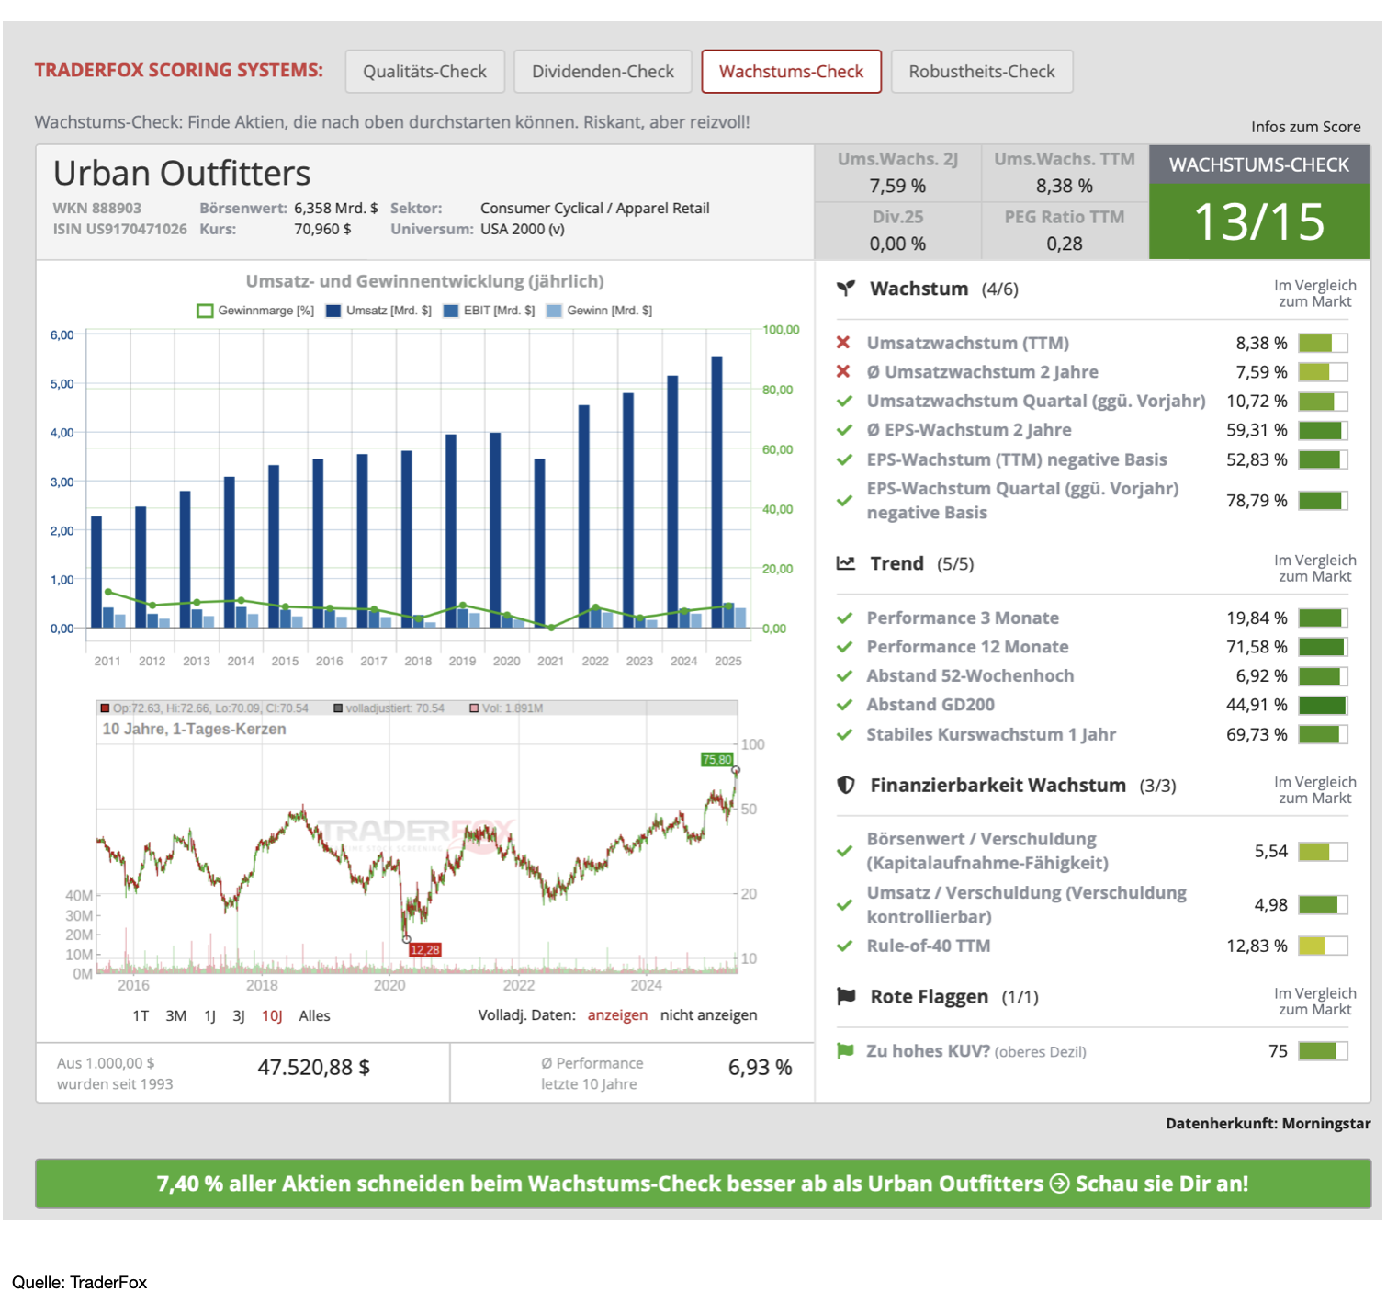Click the 2025 Umsatz bar in the chart

pyautogui.click(x=717, y=492)
